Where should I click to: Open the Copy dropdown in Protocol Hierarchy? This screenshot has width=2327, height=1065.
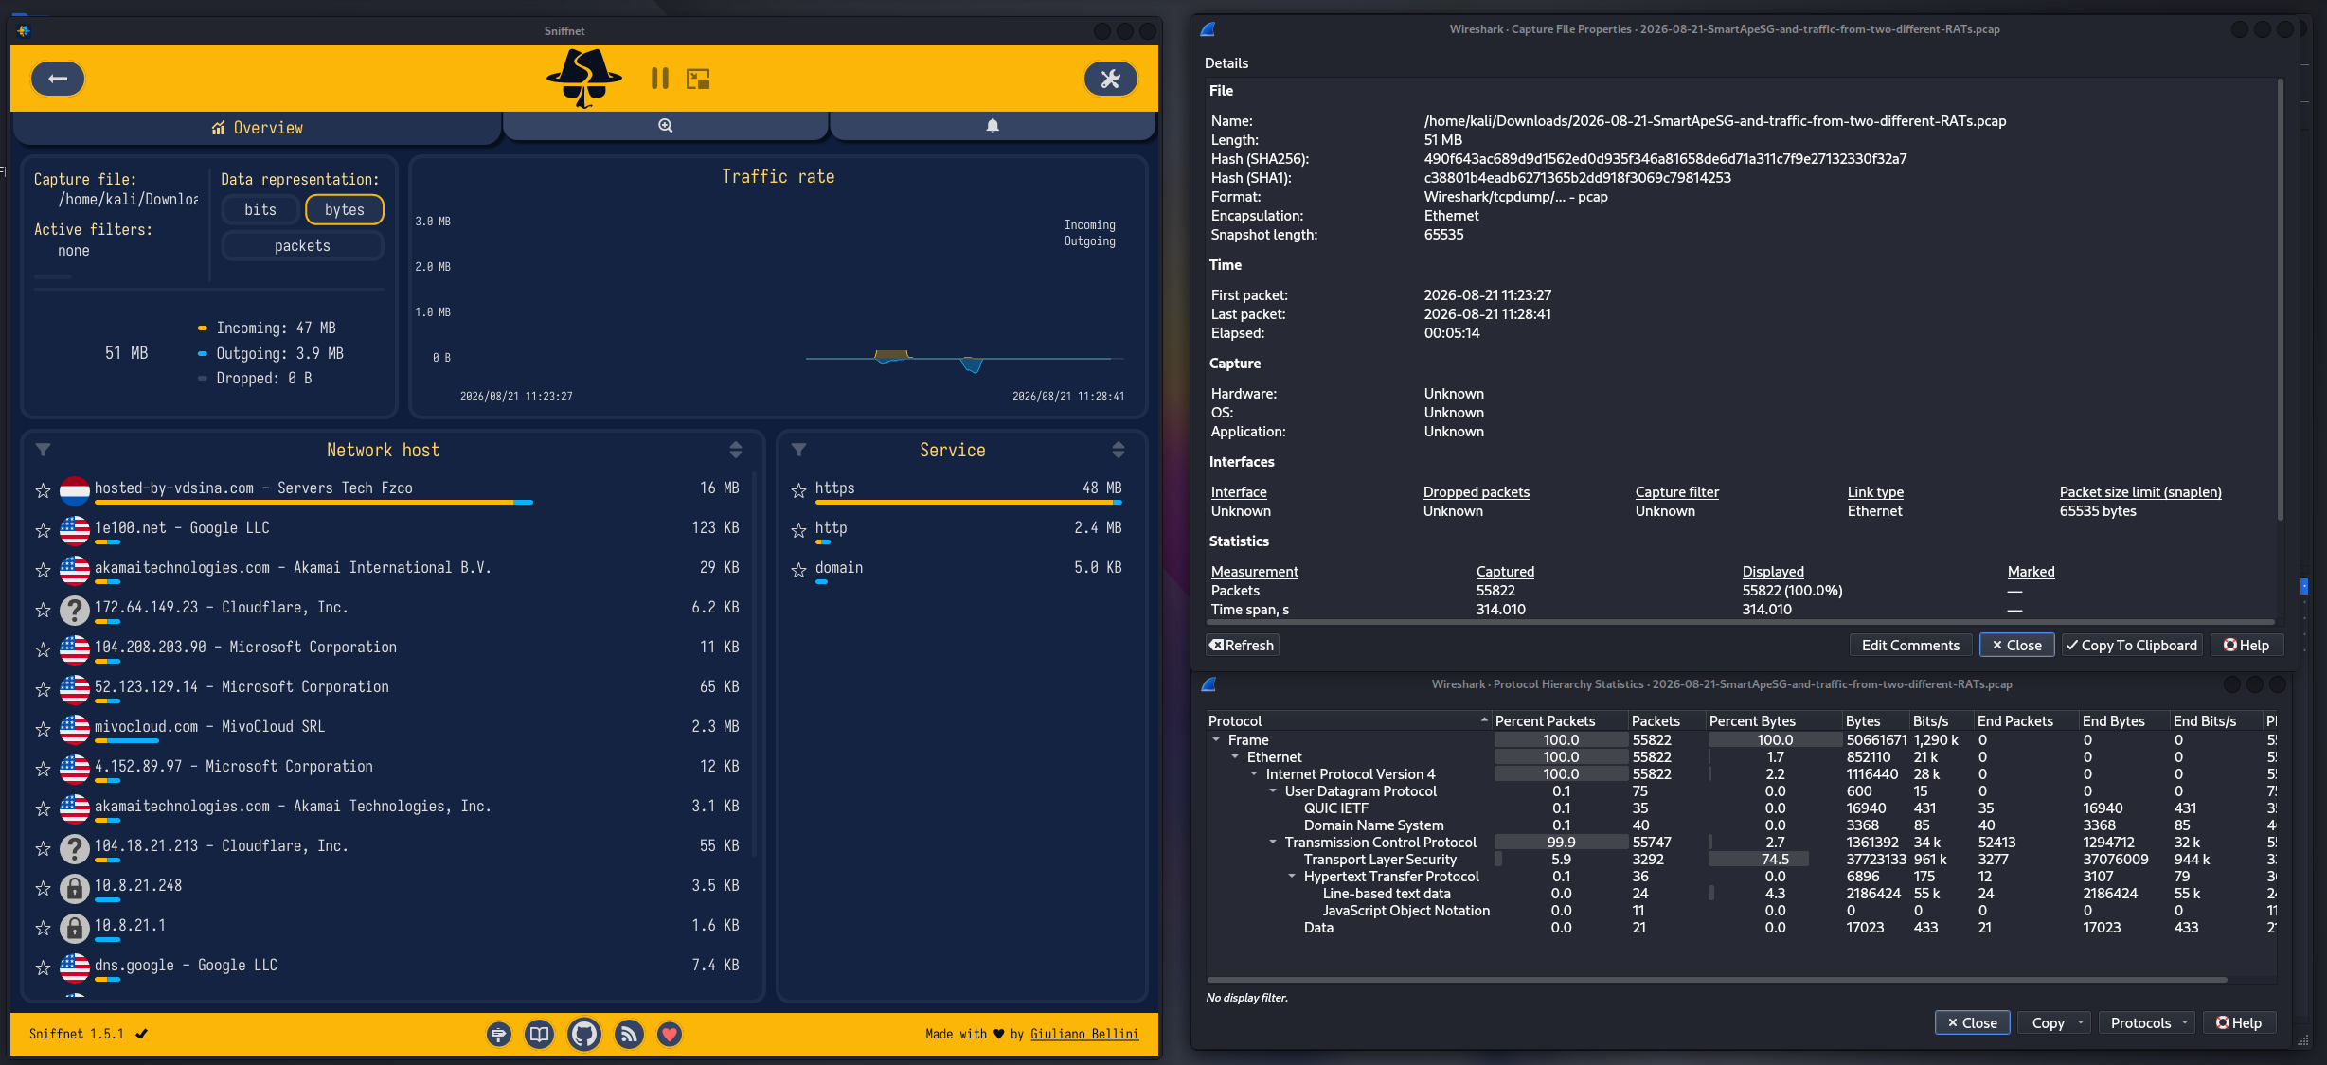click(2054, 1023)
